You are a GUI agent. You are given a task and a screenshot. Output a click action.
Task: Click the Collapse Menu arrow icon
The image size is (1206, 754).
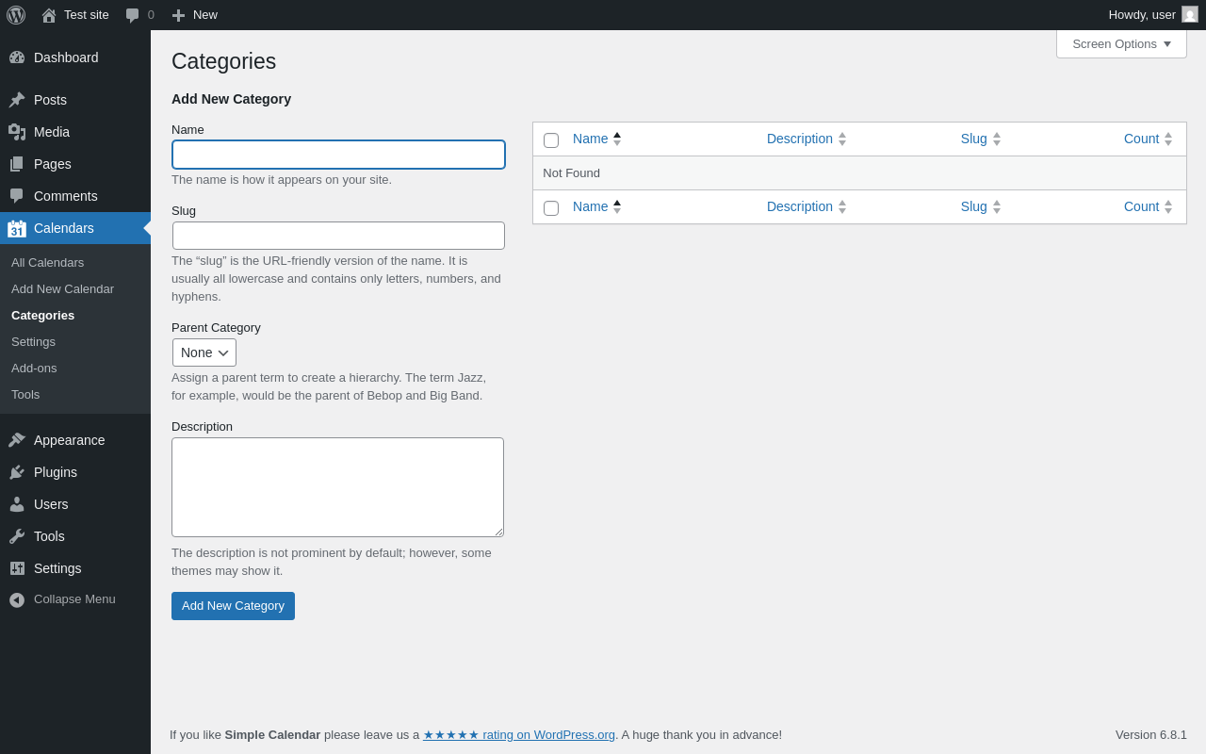pyautogui.click(x=17, y=599)
